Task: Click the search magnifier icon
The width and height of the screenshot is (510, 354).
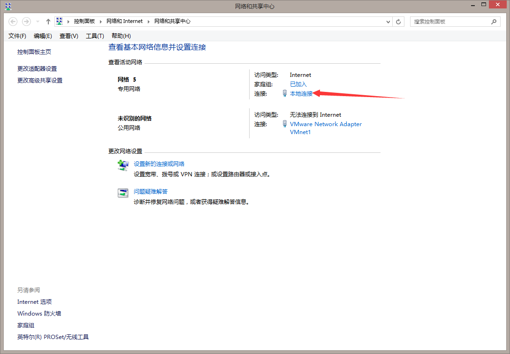Action: [x=494, y=22]
